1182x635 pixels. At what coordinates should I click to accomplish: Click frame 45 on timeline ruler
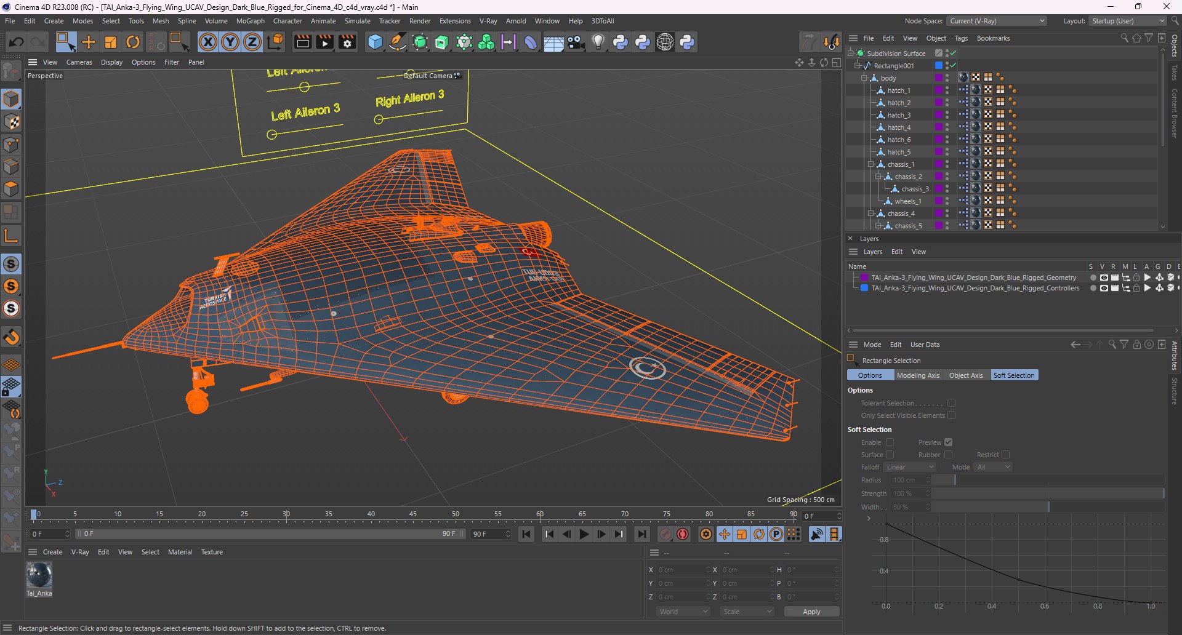coord(413,514)
